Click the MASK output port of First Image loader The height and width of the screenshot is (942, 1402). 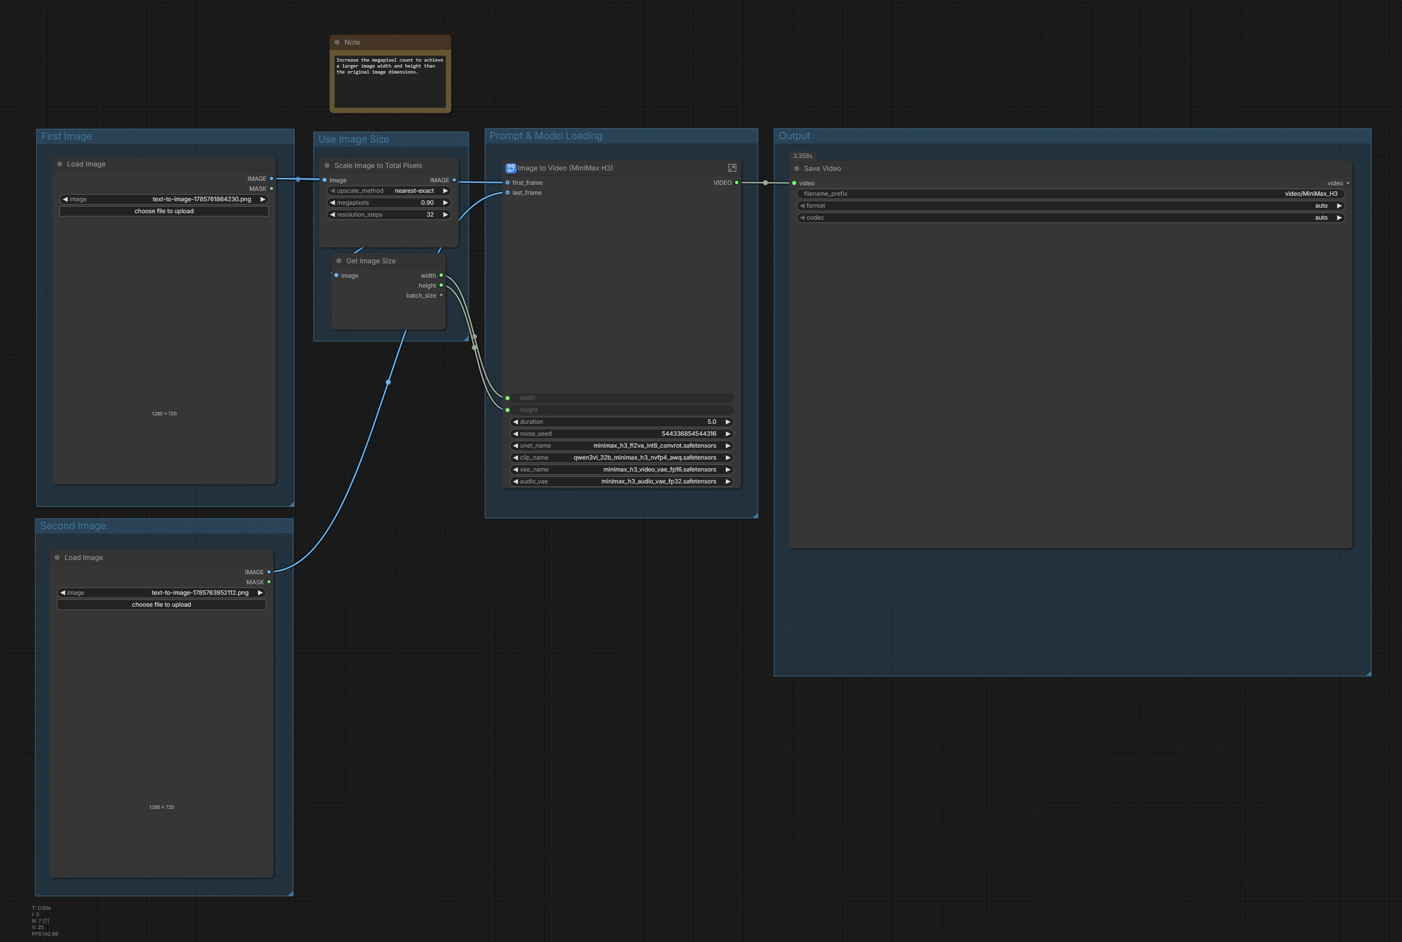point(272,189)
